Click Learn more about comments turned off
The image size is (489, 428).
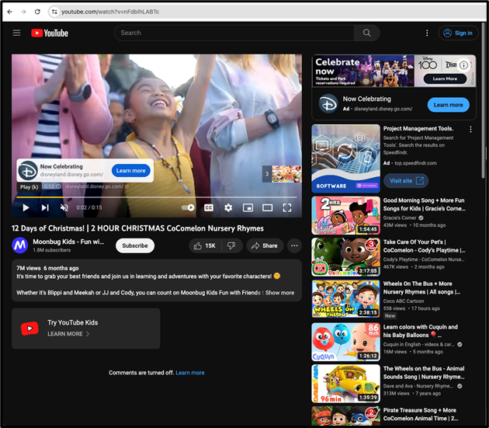pyautogui.click(x=190, y=373)
